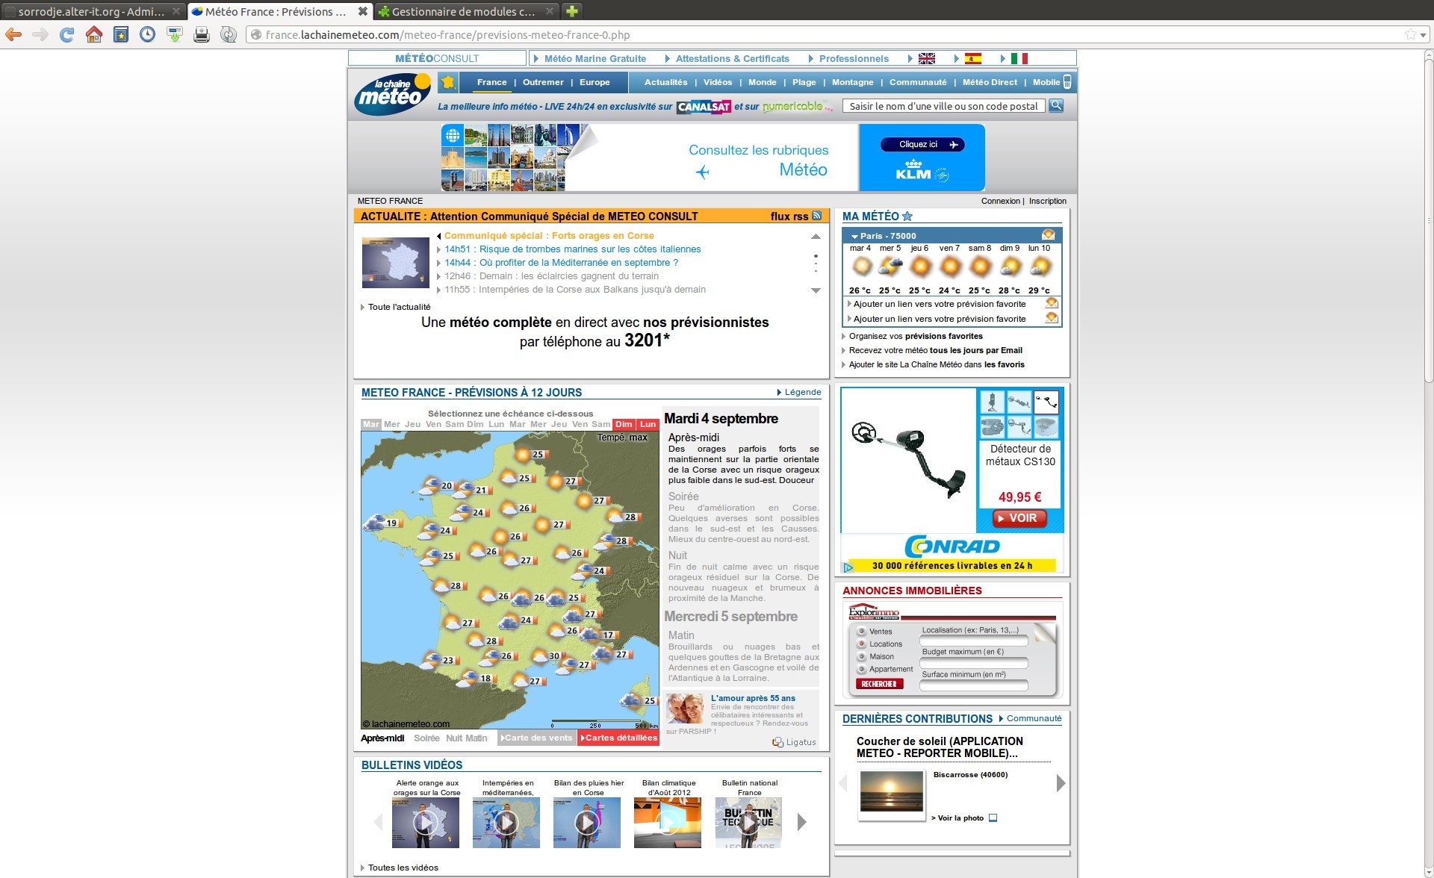Open the bookmarks toolbar icon
Viewport: 1434px width, 878px height.
click(x=121, y=34)
